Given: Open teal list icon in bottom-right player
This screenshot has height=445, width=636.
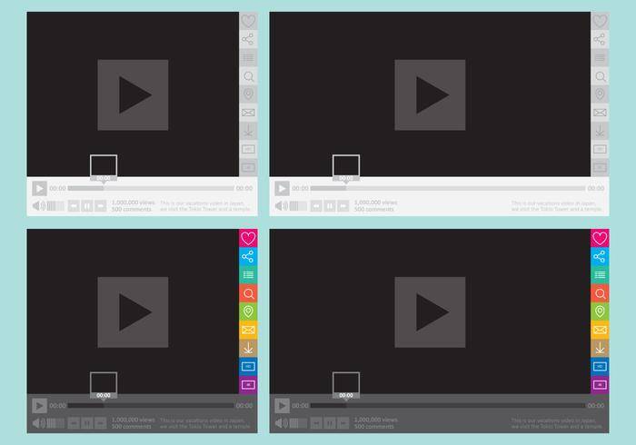Looking at the screenshot, I should click(600, 275).
